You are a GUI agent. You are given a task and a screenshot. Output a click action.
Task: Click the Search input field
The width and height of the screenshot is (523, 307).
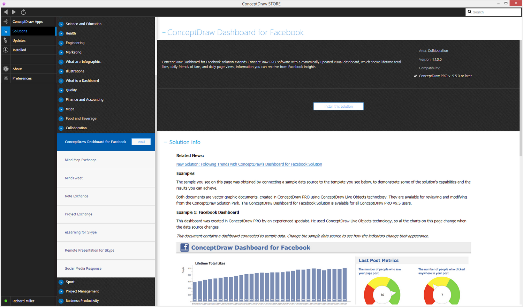(493, 12)
